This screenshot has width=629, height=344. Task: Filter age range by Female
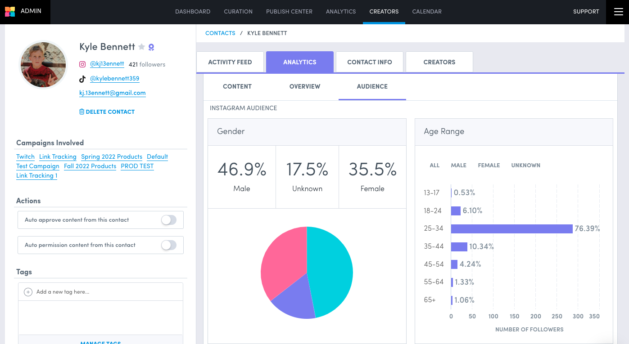489,165
